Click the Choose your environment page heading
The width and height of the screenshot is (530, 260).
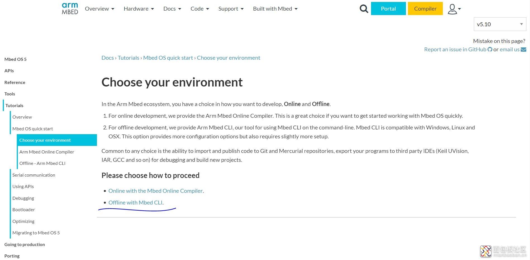coord(172,82)
